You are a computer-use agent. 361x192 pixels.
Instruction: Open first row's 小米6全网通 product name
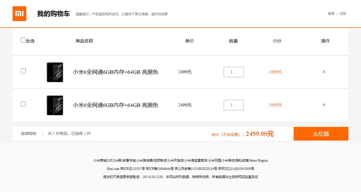tap(116, 72)
